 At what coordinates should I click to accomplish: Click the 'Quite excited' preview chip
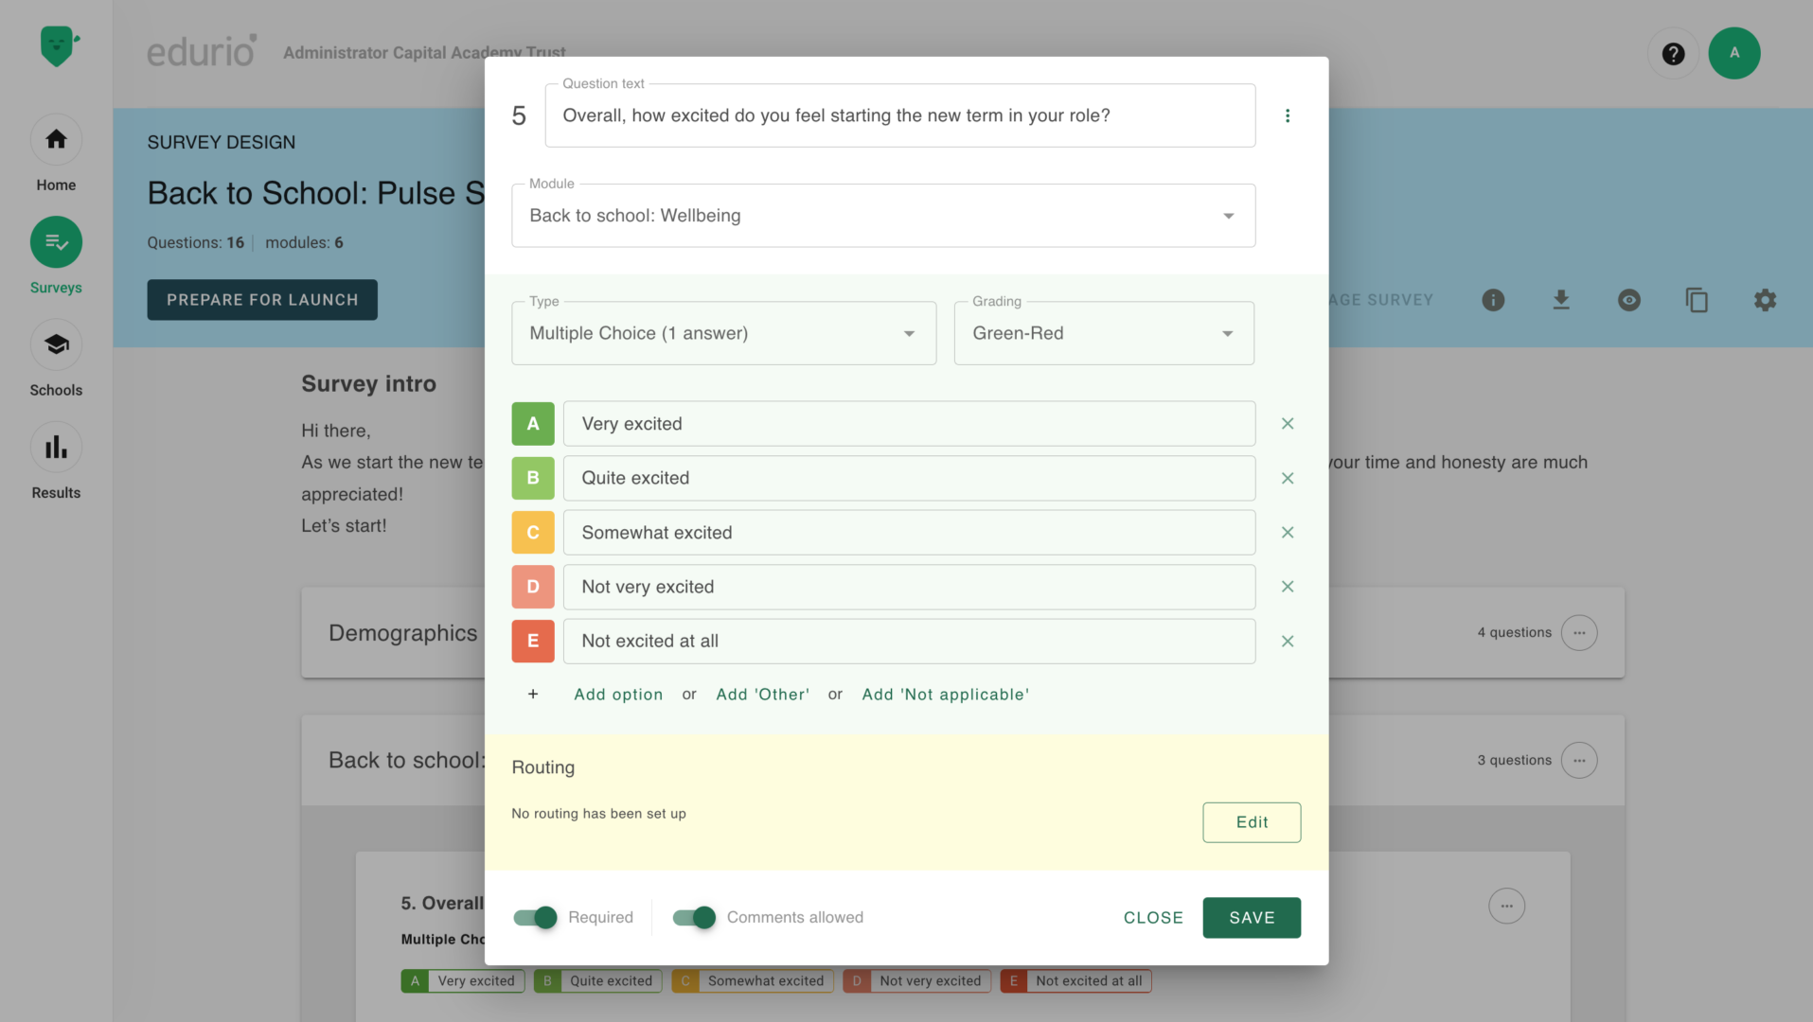point(597,980)
